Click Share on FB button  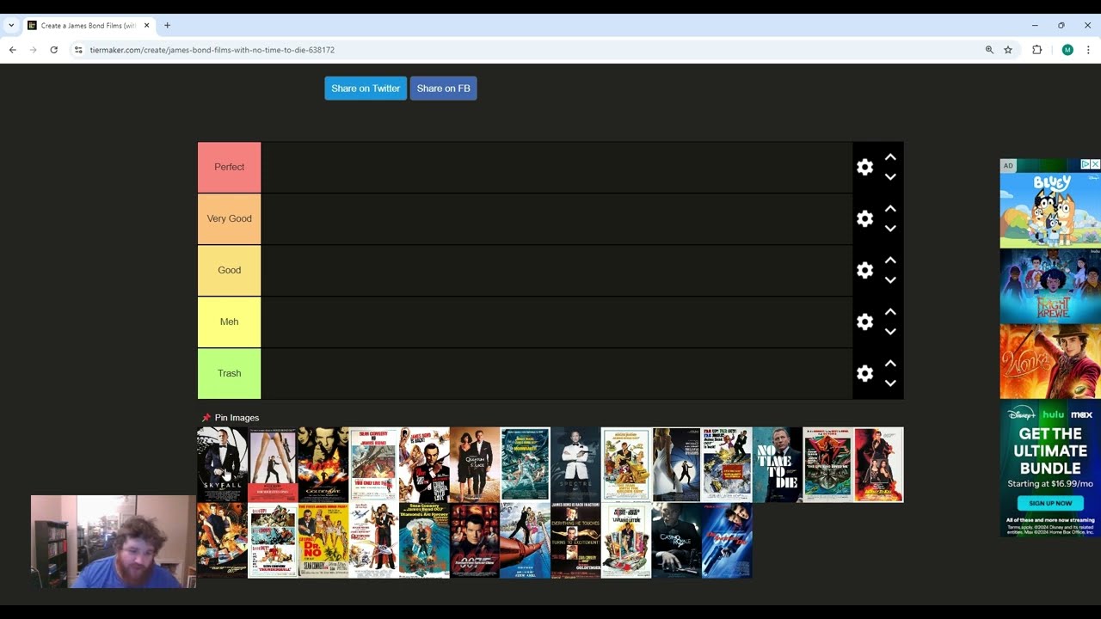(x=443, y=89)
